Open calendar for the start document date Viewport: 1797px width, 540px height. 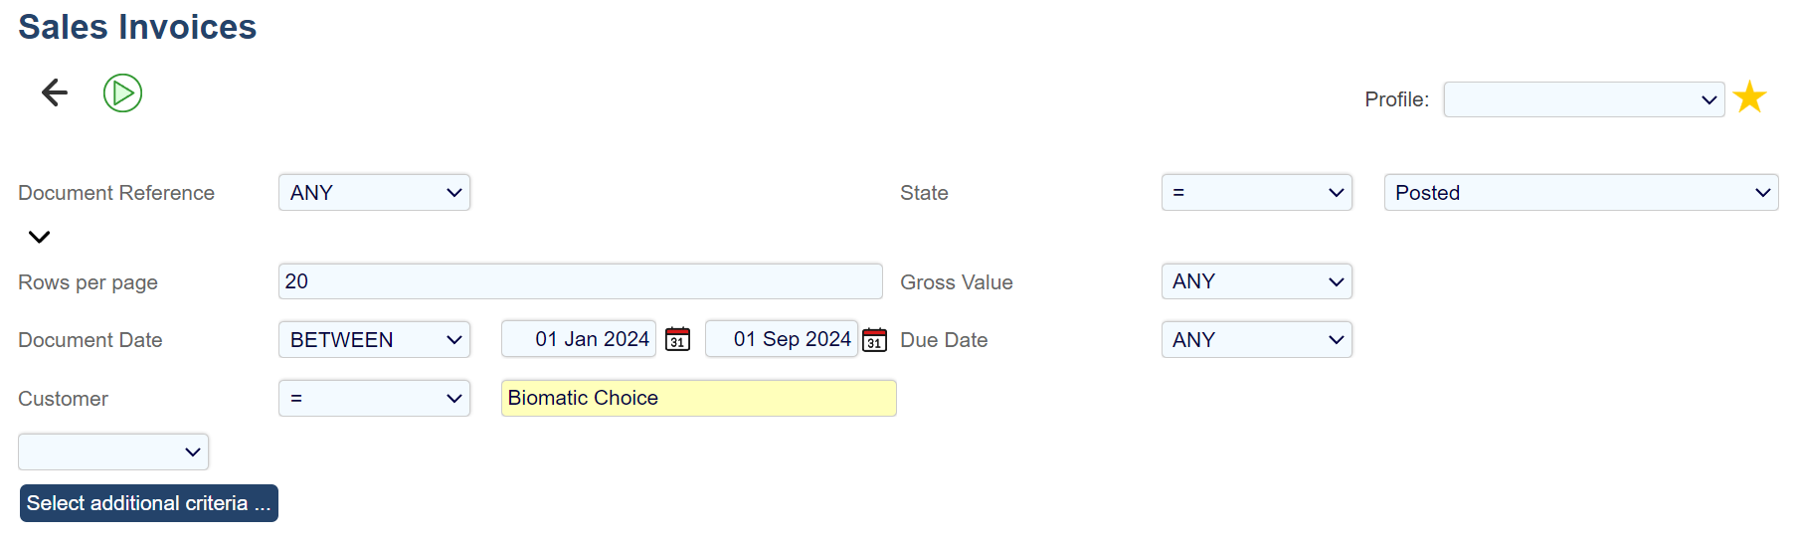(x=677, y=339)
